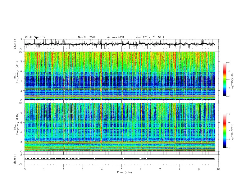
Task: Click the "2" tick on the time axis
Action: pyautogui.click(x=63, y=169)
